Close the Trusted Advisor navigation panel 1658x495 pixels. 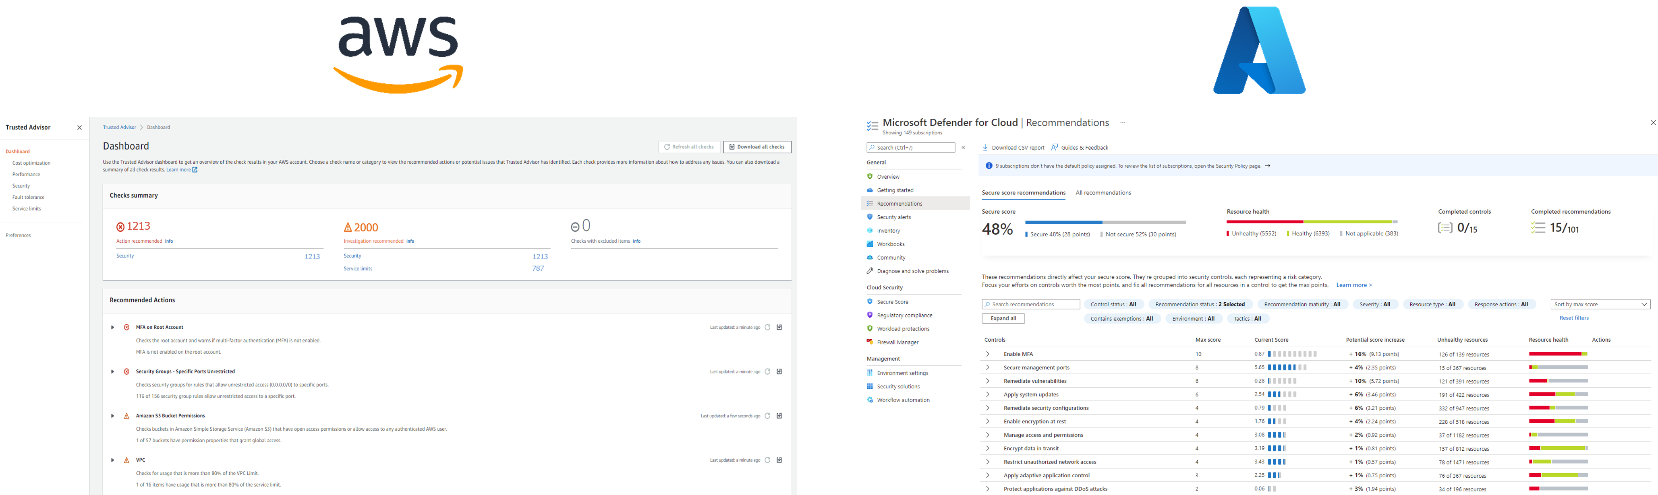click(x=80, y=127)
